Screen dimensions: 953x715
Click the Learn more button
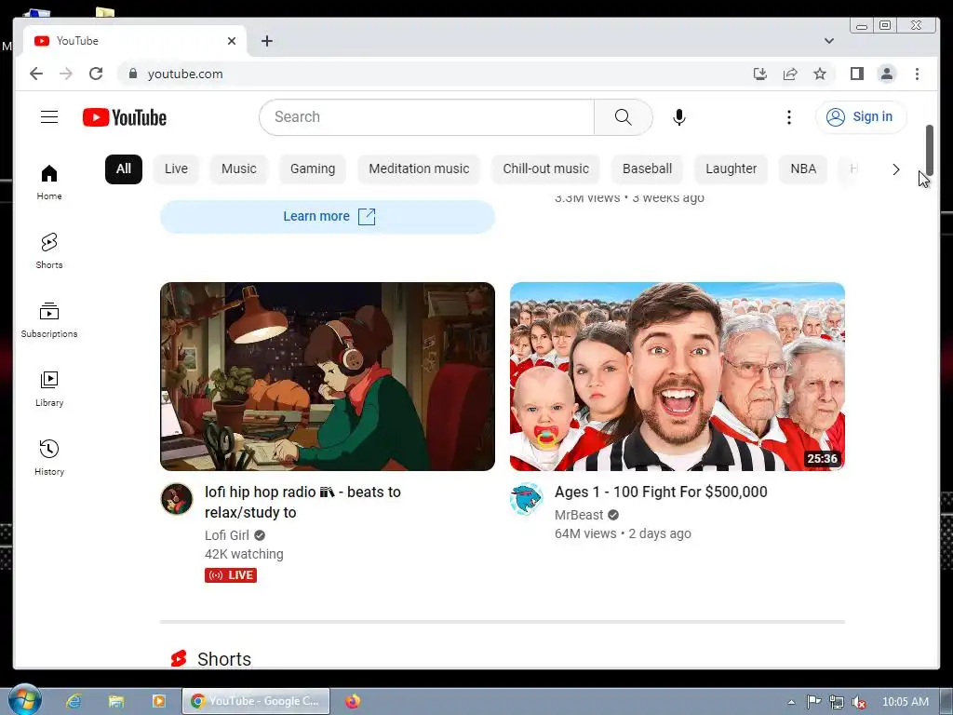(x=328, y=216)
